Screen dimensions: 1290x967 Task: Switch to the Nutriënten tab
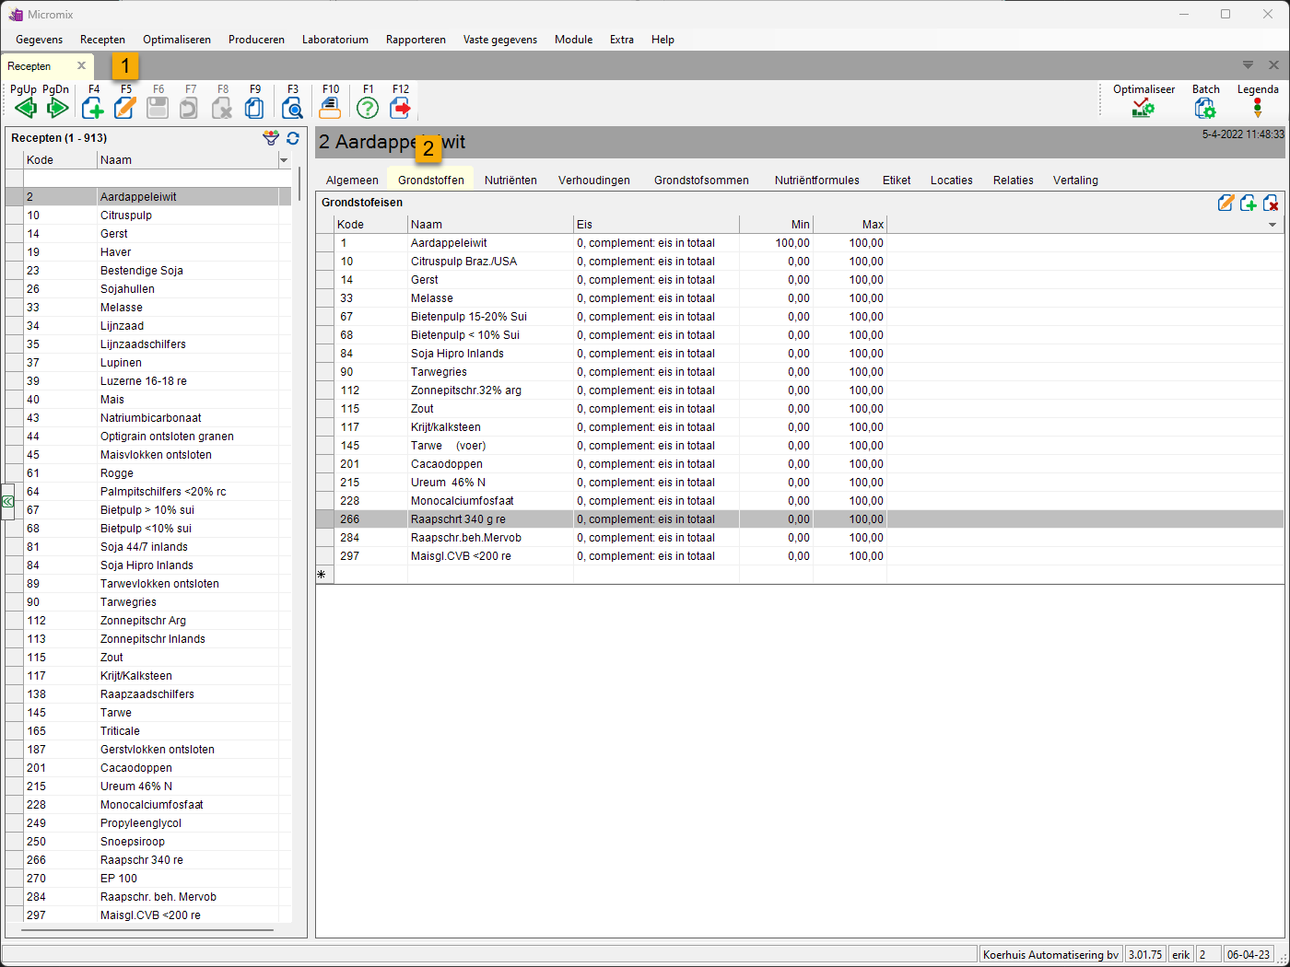(510, 181)
